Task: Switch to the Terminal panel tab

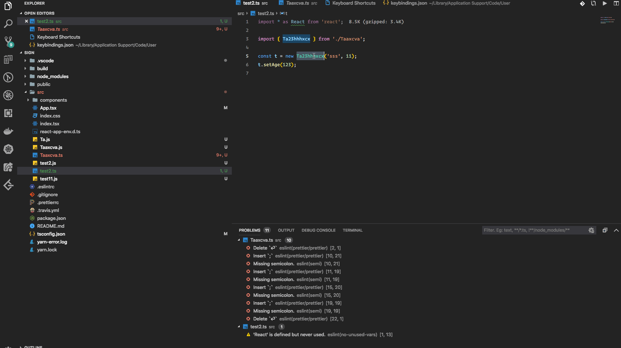Action: point(352,230)
